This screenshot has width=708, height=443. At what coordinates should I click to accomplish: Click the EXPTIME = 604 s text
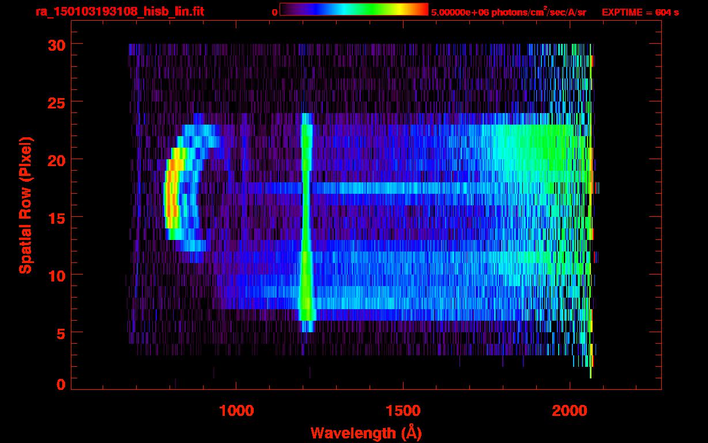tap(640, 12)
